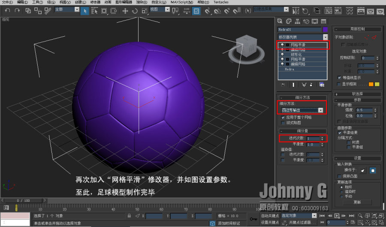Enable the 显示框架 checkbox
Viewport: 386px width, 227px height.
point(339,84)
